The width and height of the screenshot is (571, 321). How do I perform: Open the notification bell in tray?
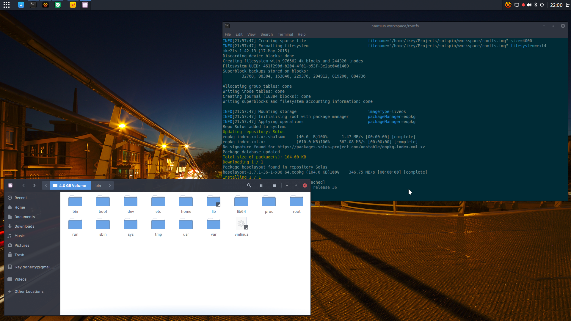pyautogui.click(x=523, y=5)
